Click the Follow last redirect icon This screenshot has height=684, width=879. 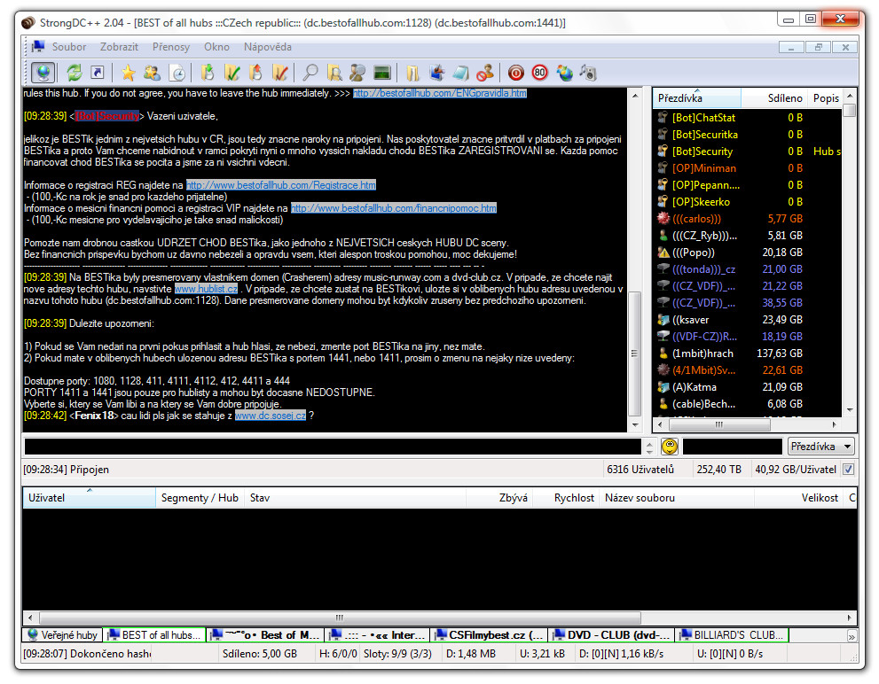click(x=98, y=73)
